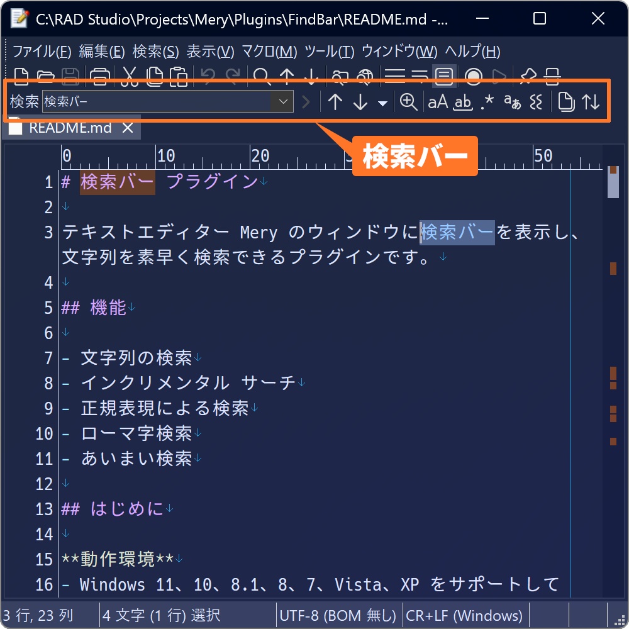Click the window resize grip in status bar corner
The image size is (629, 629).
(620, 620)
